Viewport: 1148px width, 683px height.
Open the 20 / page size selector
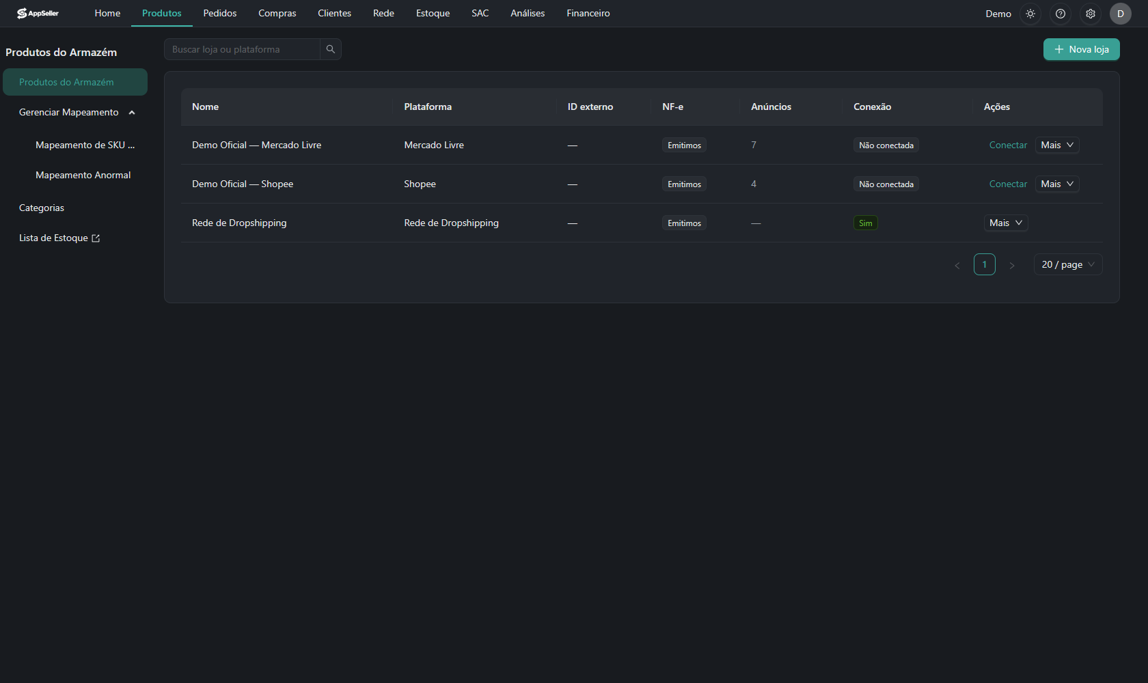[x=1068, y=264]
